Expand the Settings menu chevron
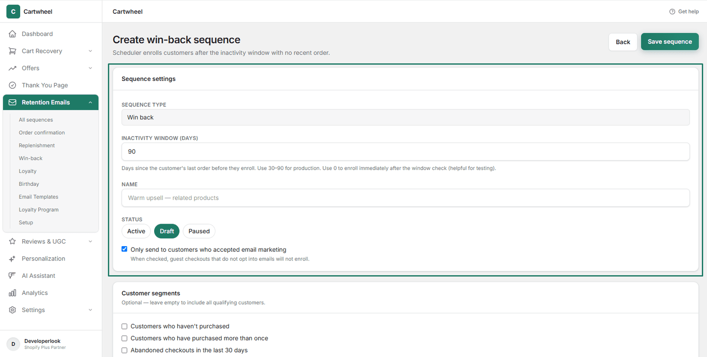The image size is (707, 357). [x=90, y=310]
